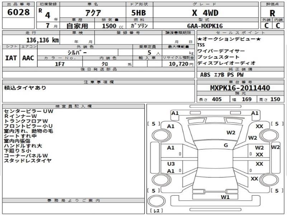Viewport: 287px width, 215px height.
Task: Click the width value 169
Action: pos(246,99)
